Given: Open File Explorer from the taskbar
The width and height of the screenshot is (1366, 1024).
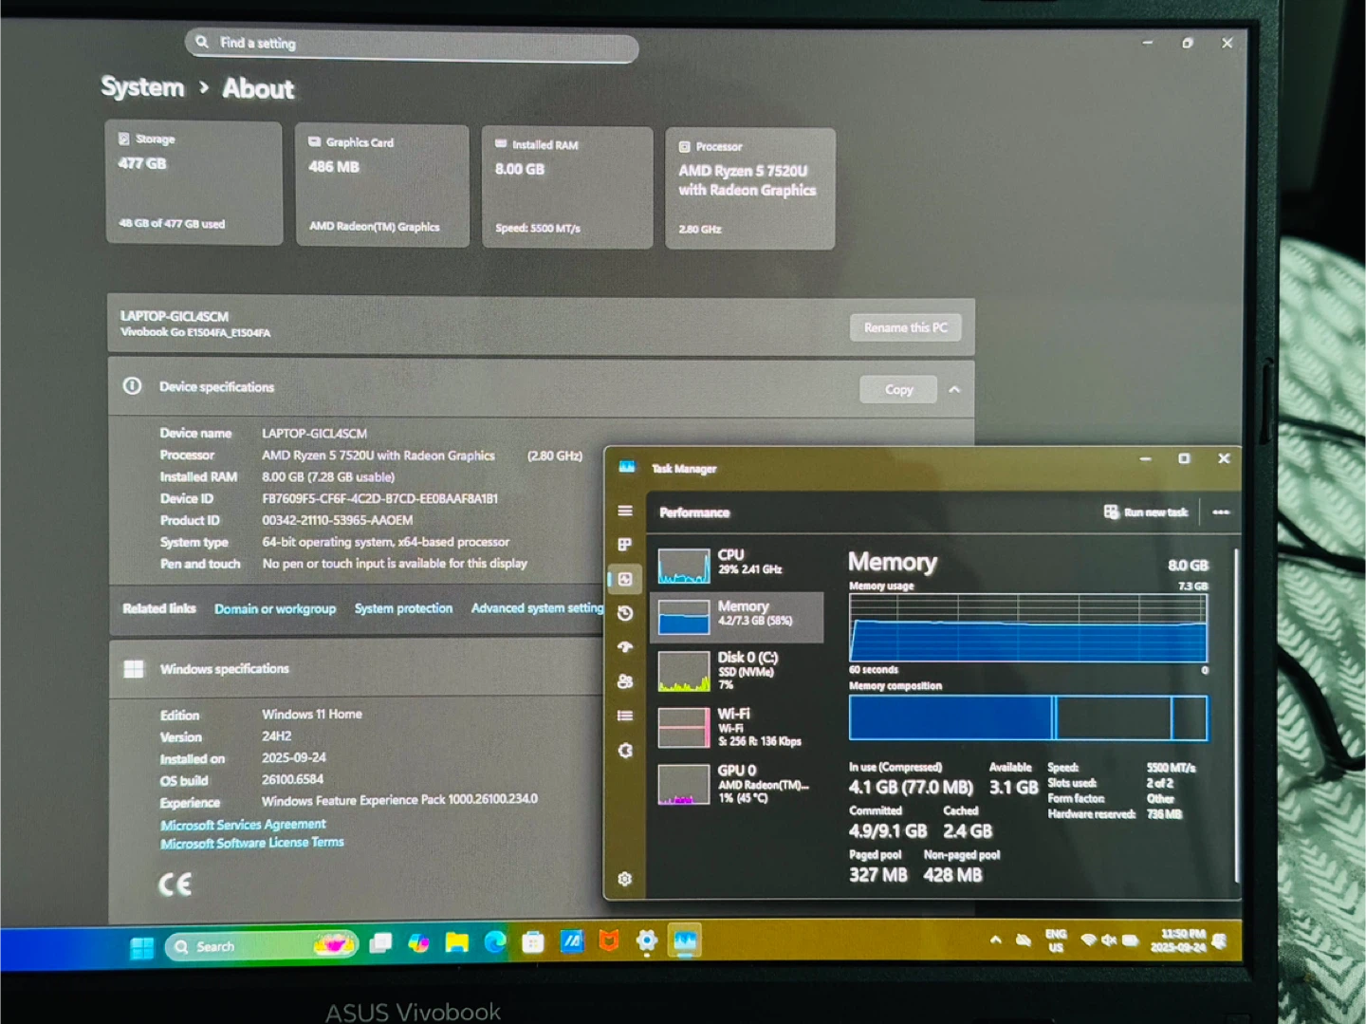Looking at the screenshot, I should tap(457, 942).
